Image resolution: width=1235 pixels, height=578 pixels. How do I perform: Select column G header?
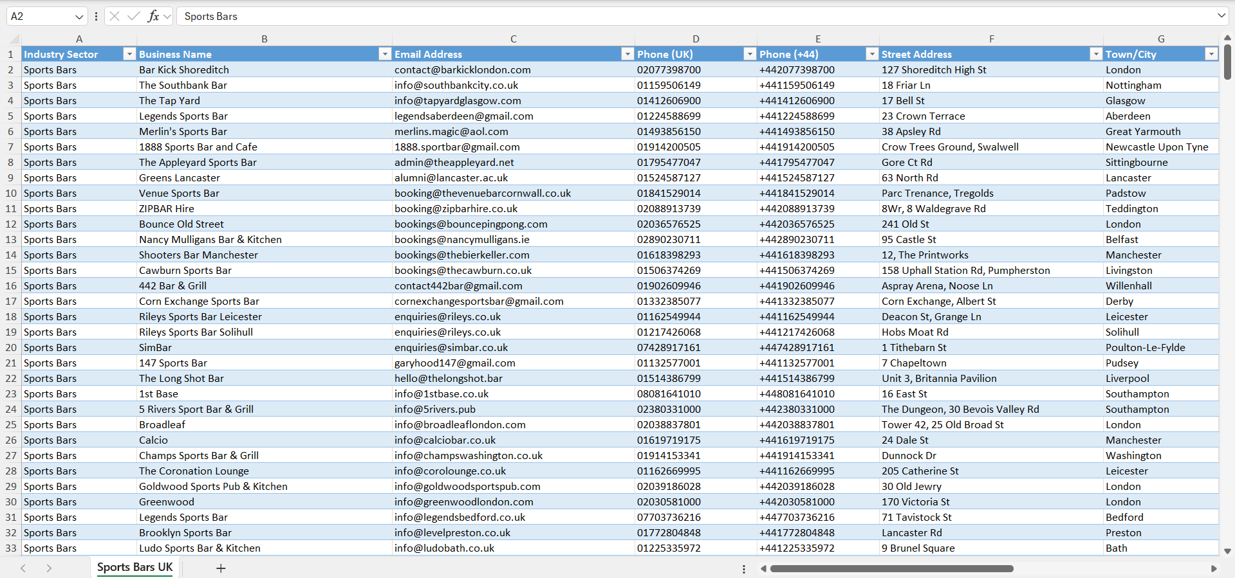[1161, 39]
